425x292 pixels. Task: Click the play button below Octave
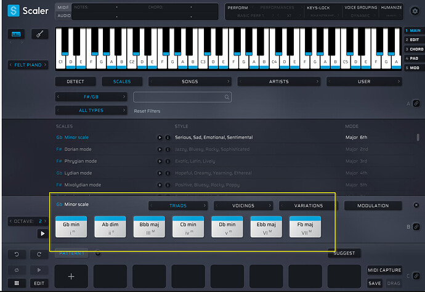[x=42, y=233]
